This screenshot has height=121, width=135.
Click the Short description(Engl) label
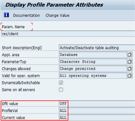point(22,48)
